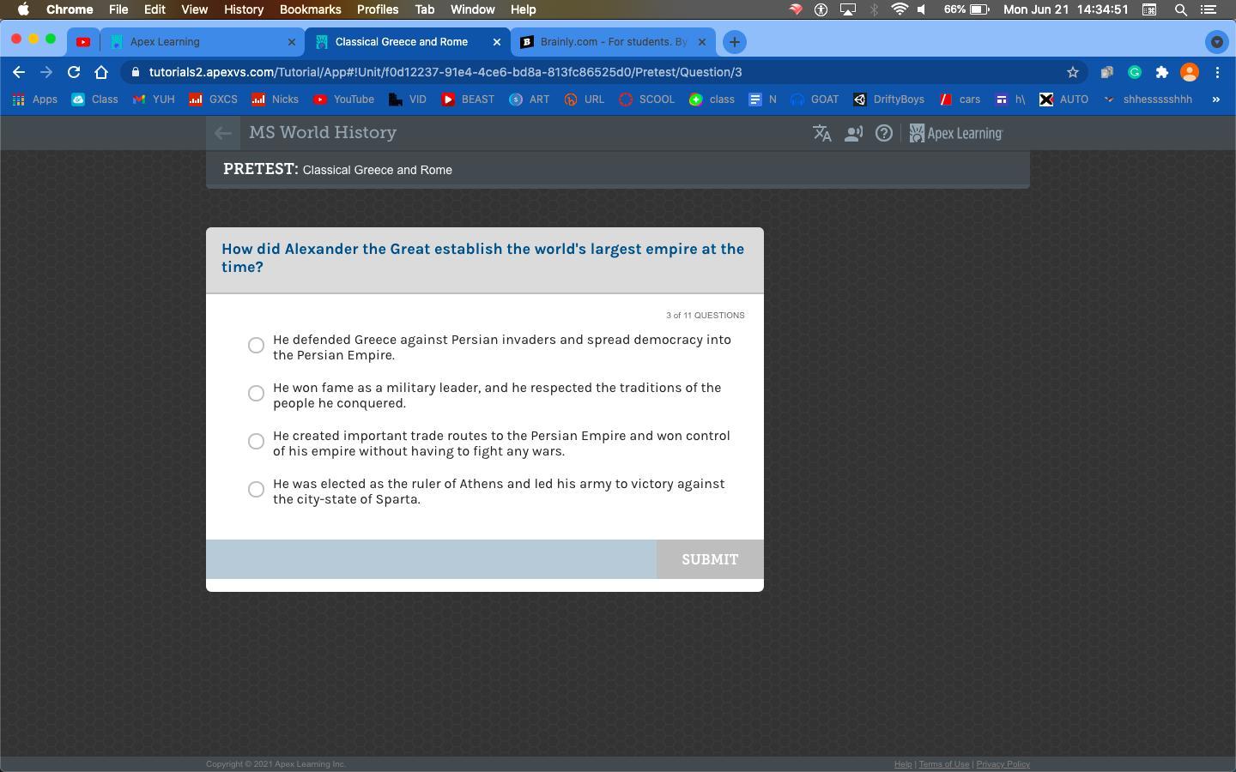The image size is (1236, 772).
Task: Open the pinned YouTube tab
Action: coord(83,41)
